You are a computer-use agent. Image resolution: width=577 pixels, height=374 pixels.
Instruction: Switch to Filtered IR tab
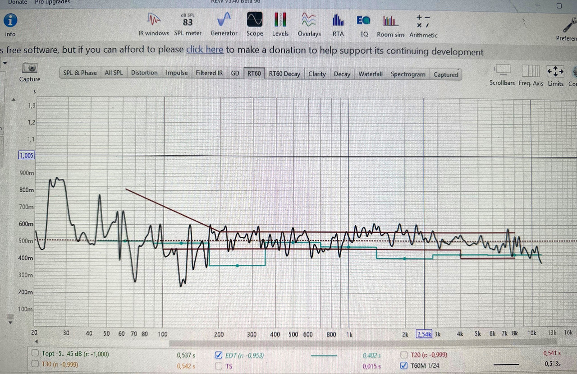(209, 73)
